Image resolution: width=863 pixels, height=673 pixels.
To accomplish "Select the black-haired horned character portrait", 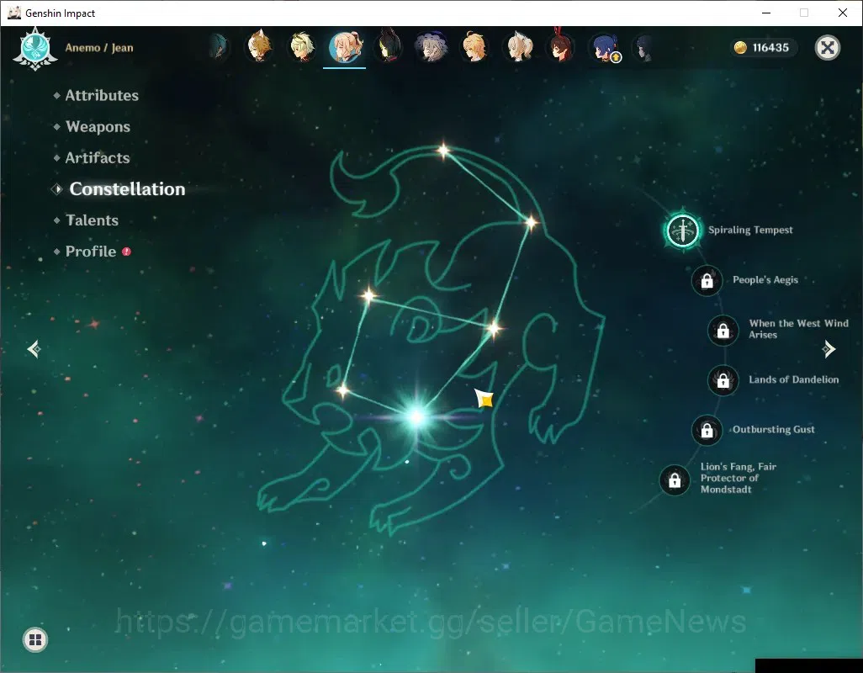I will pyautogui.click(x=388, y=46).
